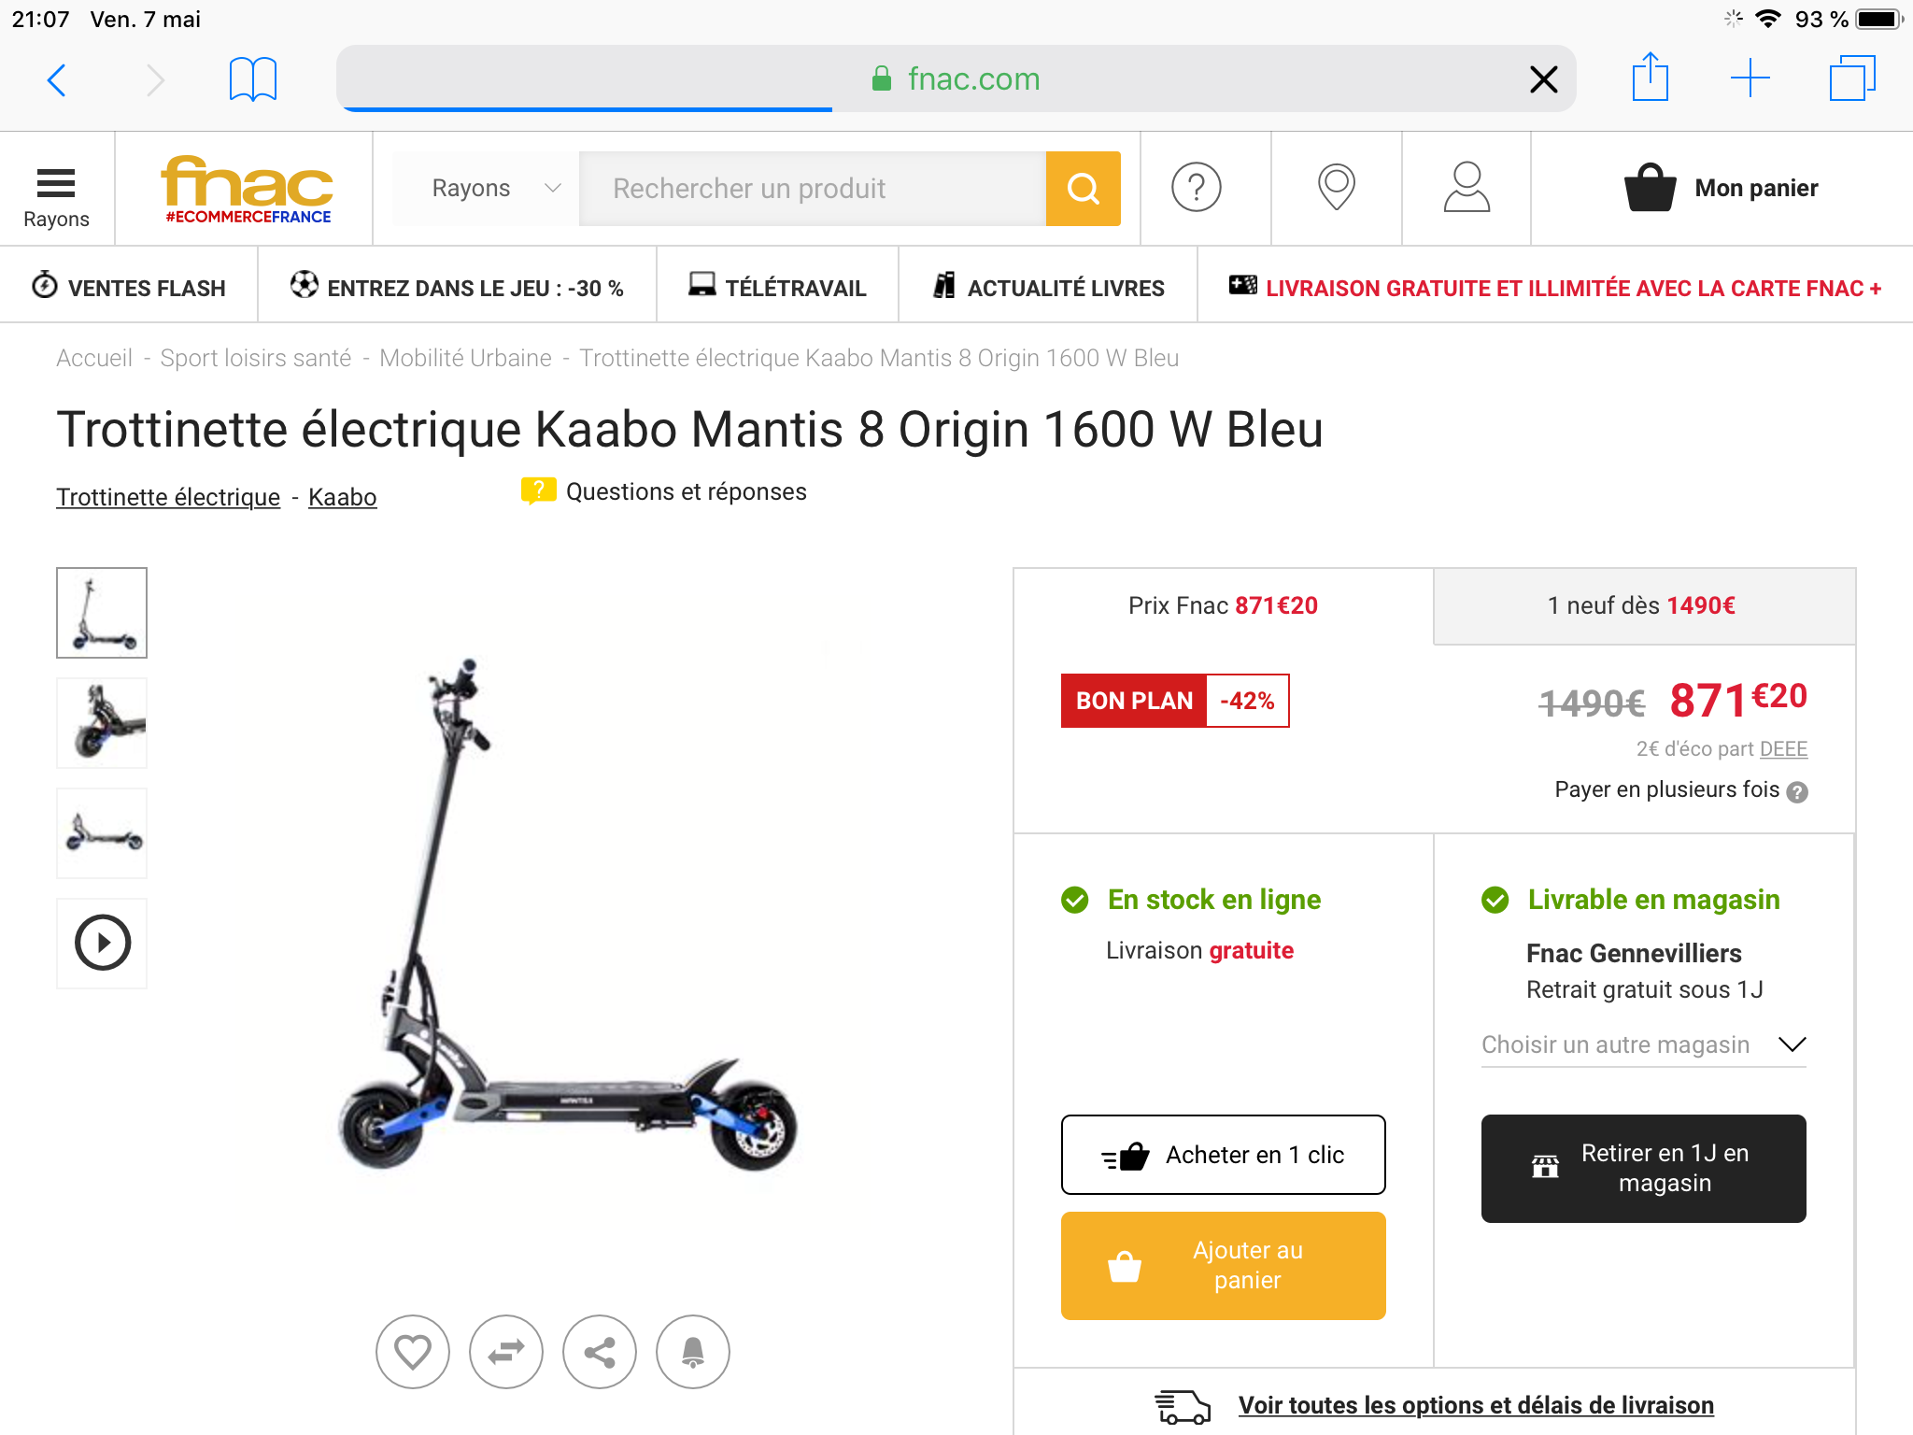Click the help question mark icon

[x=1197, y=188]
